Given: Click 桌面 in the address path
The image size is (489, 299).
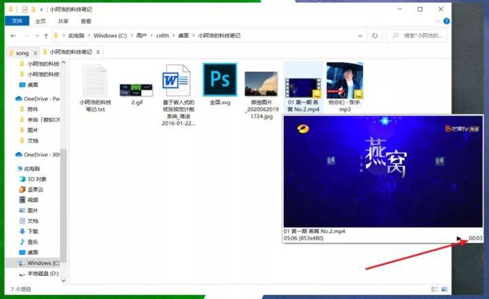Looking at the screenshot, I should (183, 35).
